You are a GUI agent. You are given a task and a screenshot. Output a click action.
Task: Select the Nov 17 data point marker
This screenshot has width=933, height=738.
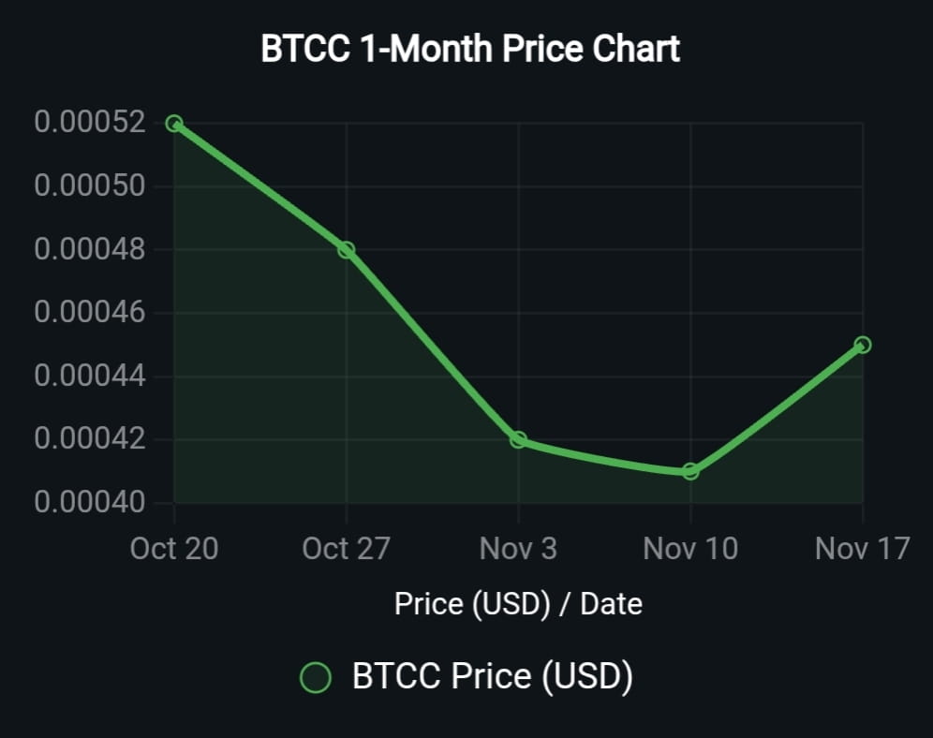863,345
